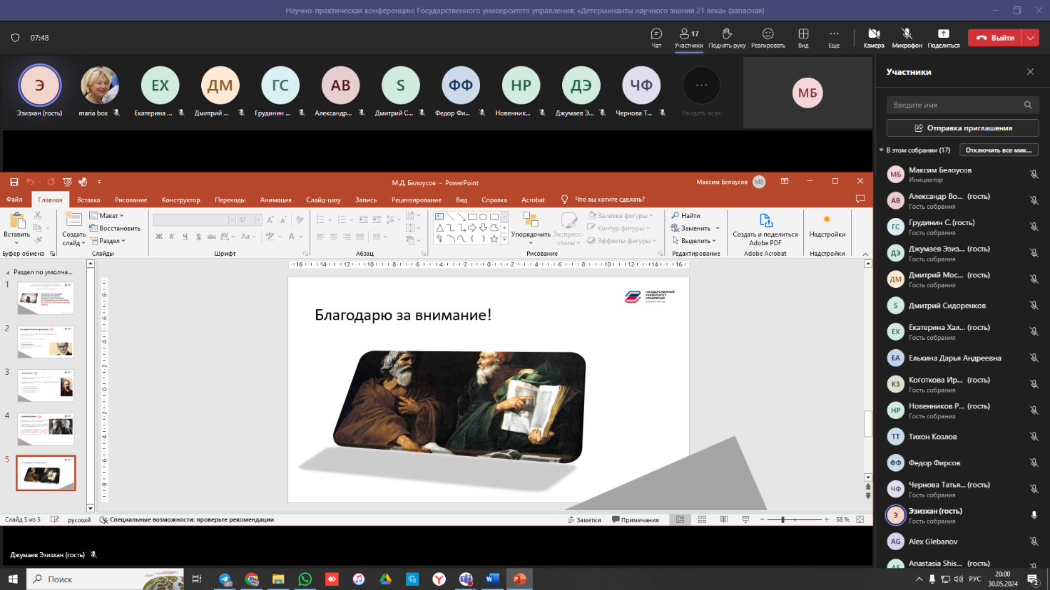This screenshot has height=590, width=1050.
Task: Open dropdown arrow next to Выйти button
Action: (1031, 38)
